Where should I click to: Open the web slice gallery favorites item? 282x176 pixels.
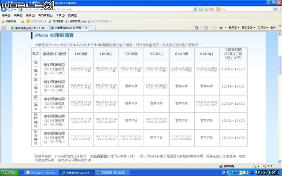100,22
